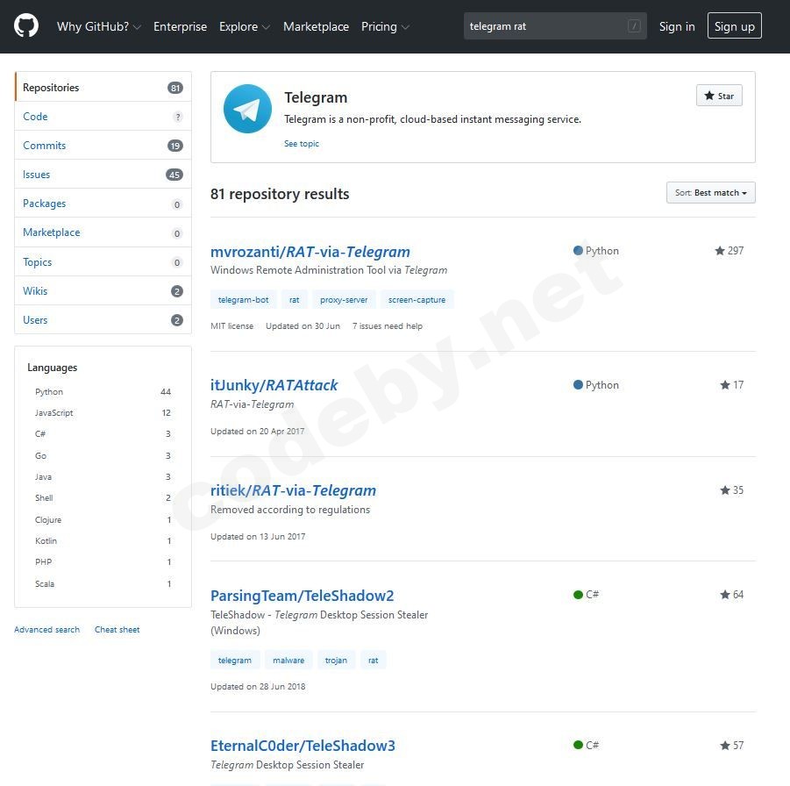790x786 pixels.
Task: Click the star count on RAT-via-Telegram by mvrozanti
Action: [x=729, y=251]
